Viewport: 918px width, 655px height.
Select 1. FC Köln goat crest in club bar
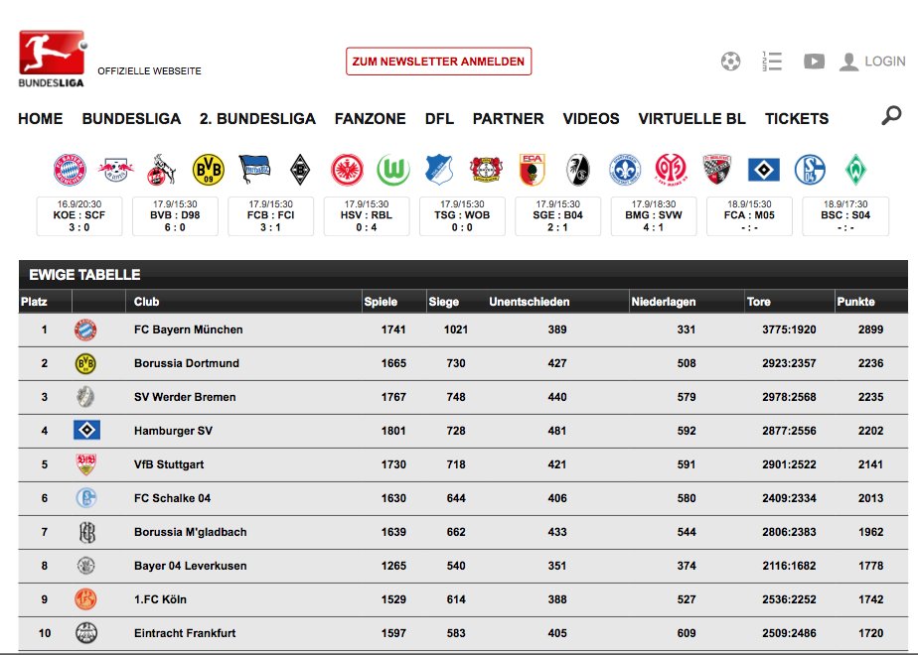(162, 170)
